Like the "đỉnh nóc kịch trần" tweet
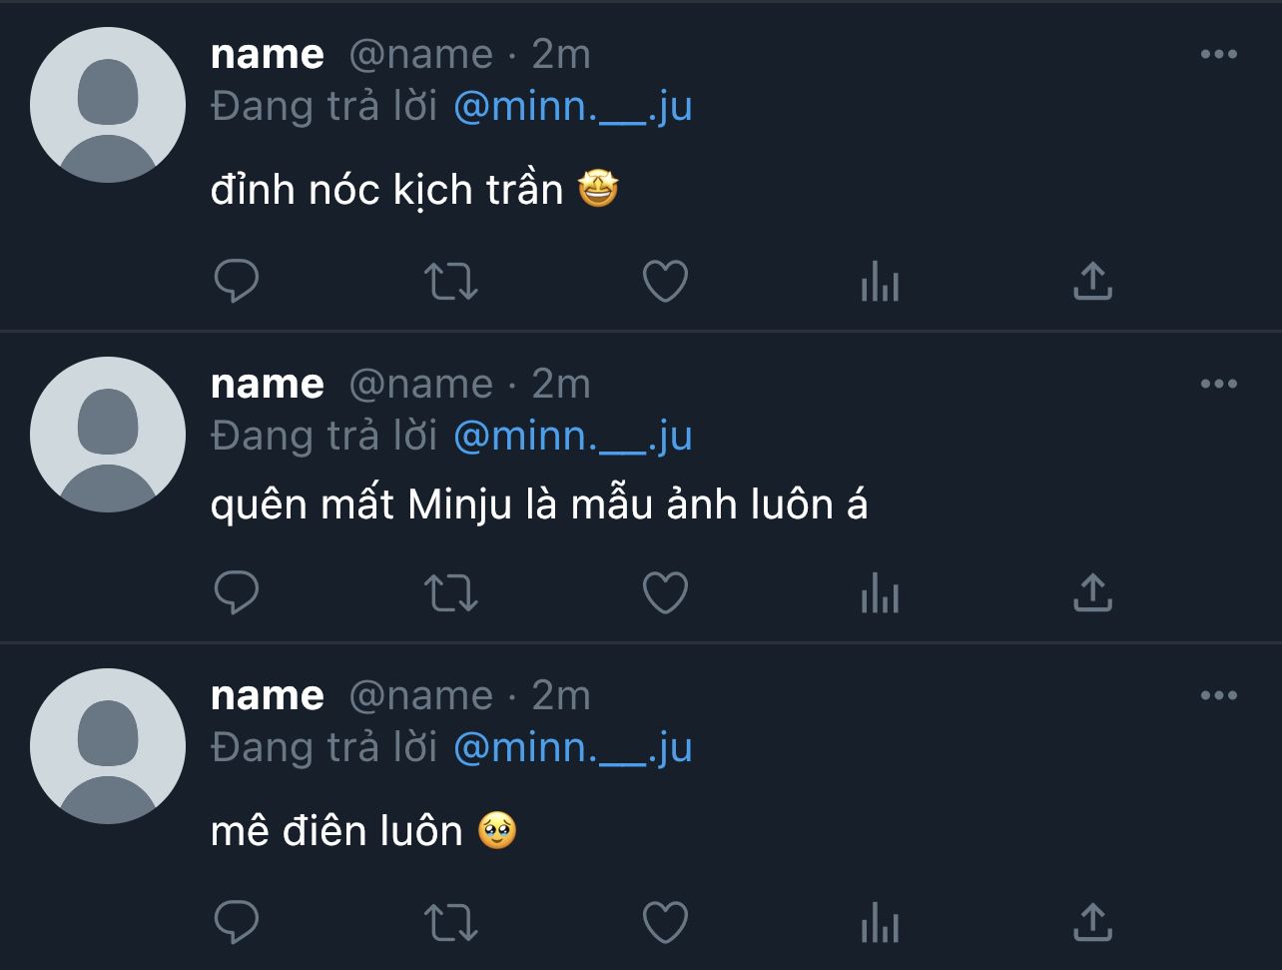This screenshot has height=970, width=1282. point(665,282)
